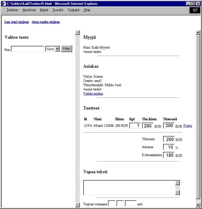Open the Työkalut menu
Viewport: 202px width, 209px height.
(73, 10)
